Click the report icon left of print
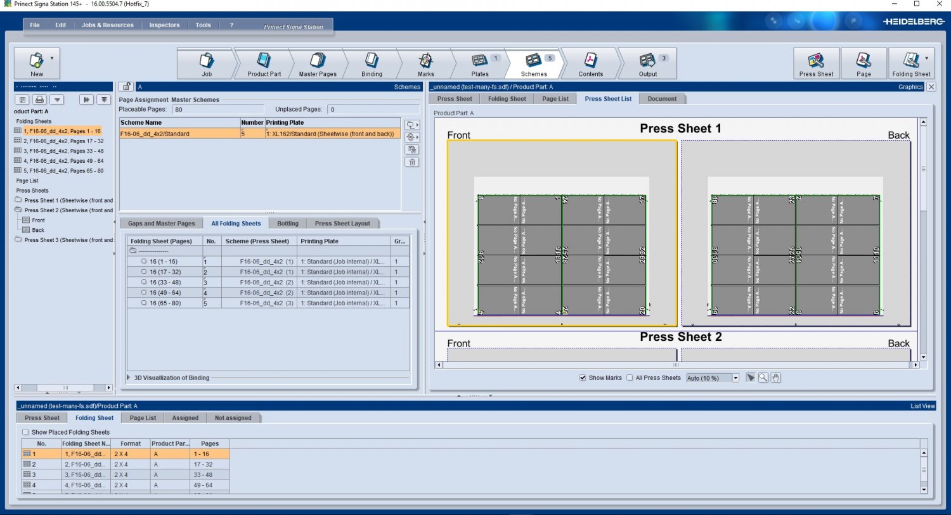The height and width of the screenshot is (515, 951). tap(22, 99)
